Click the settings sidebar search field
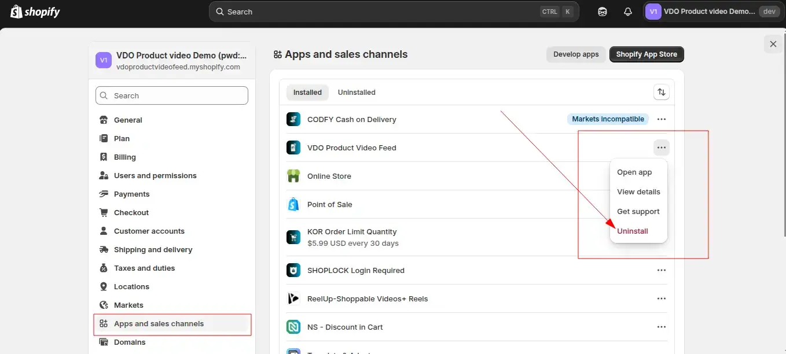The image size is (786, 354). [172, 95]
